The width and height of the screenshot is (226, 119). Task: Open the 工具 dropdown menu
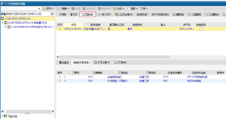point(144,8)
